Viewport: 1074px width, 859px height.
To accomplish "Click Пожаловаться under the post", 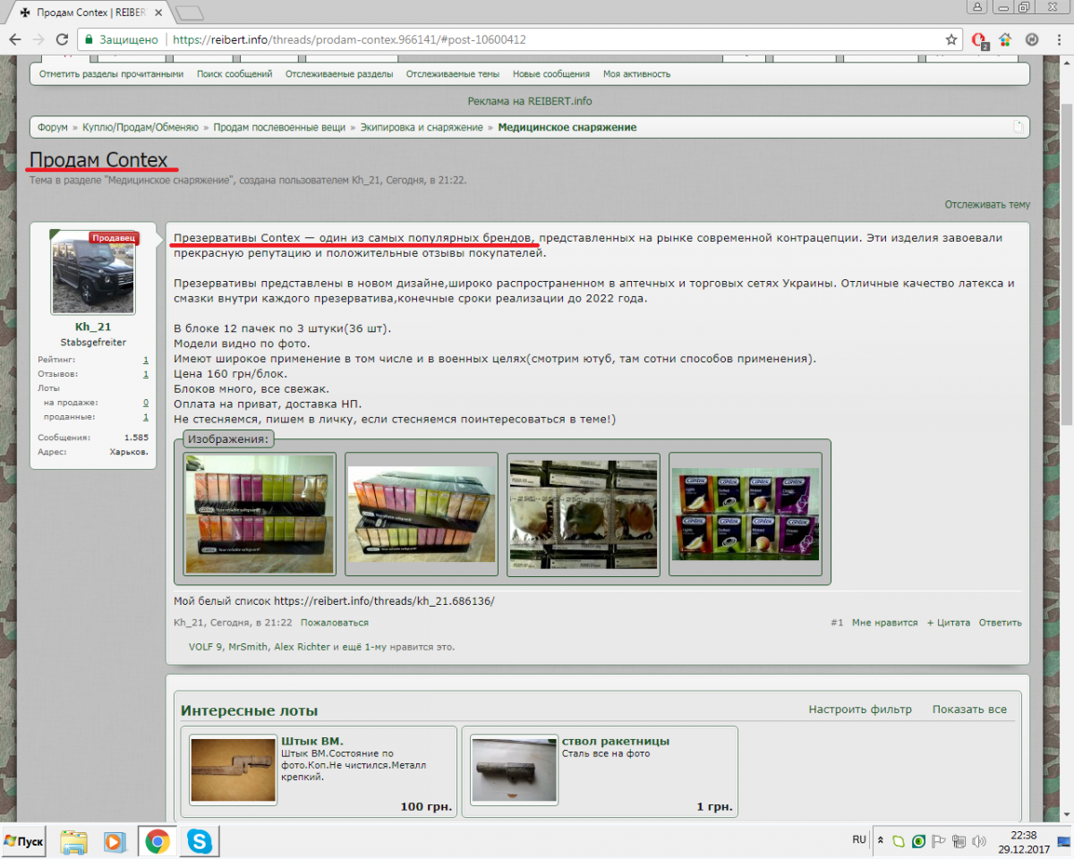I will click(335, 623).
